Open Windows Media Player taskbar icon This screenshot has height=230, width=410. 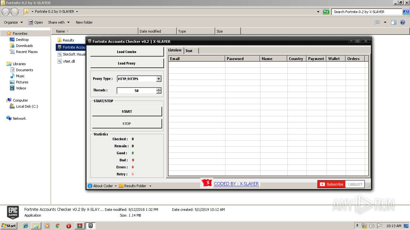(x=47, y=226)
